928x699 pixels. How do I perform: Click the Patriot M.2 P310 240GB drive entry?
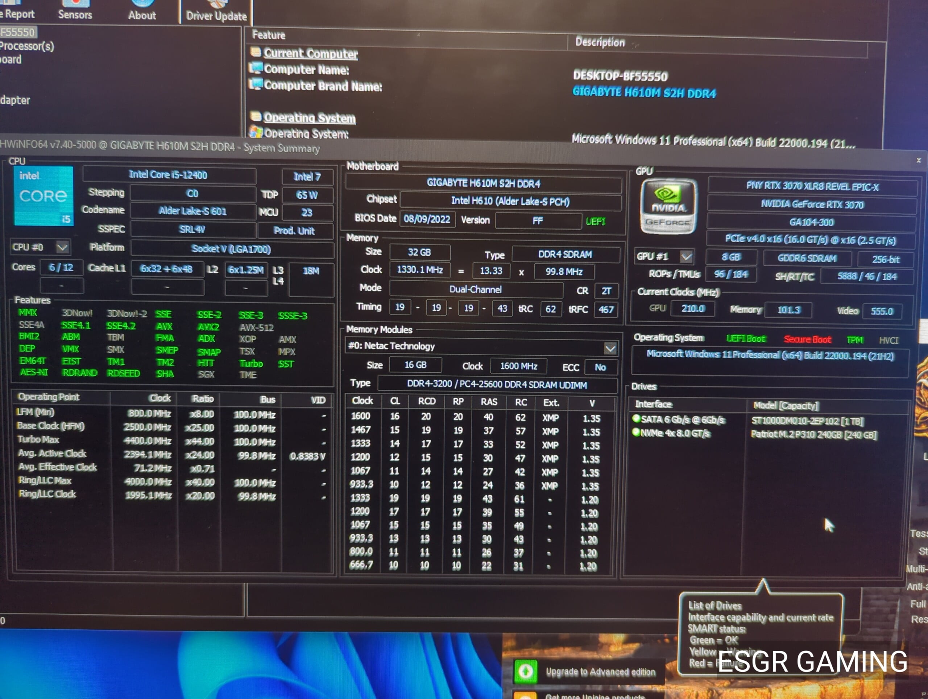pos(813,435)
